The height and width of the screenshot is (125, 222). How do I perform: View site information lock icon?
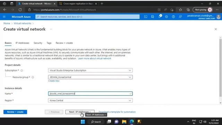coord(29,10)
